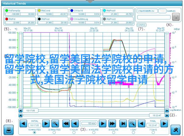Click the FINAL time value 10:23:47 field

coord(153,125)
